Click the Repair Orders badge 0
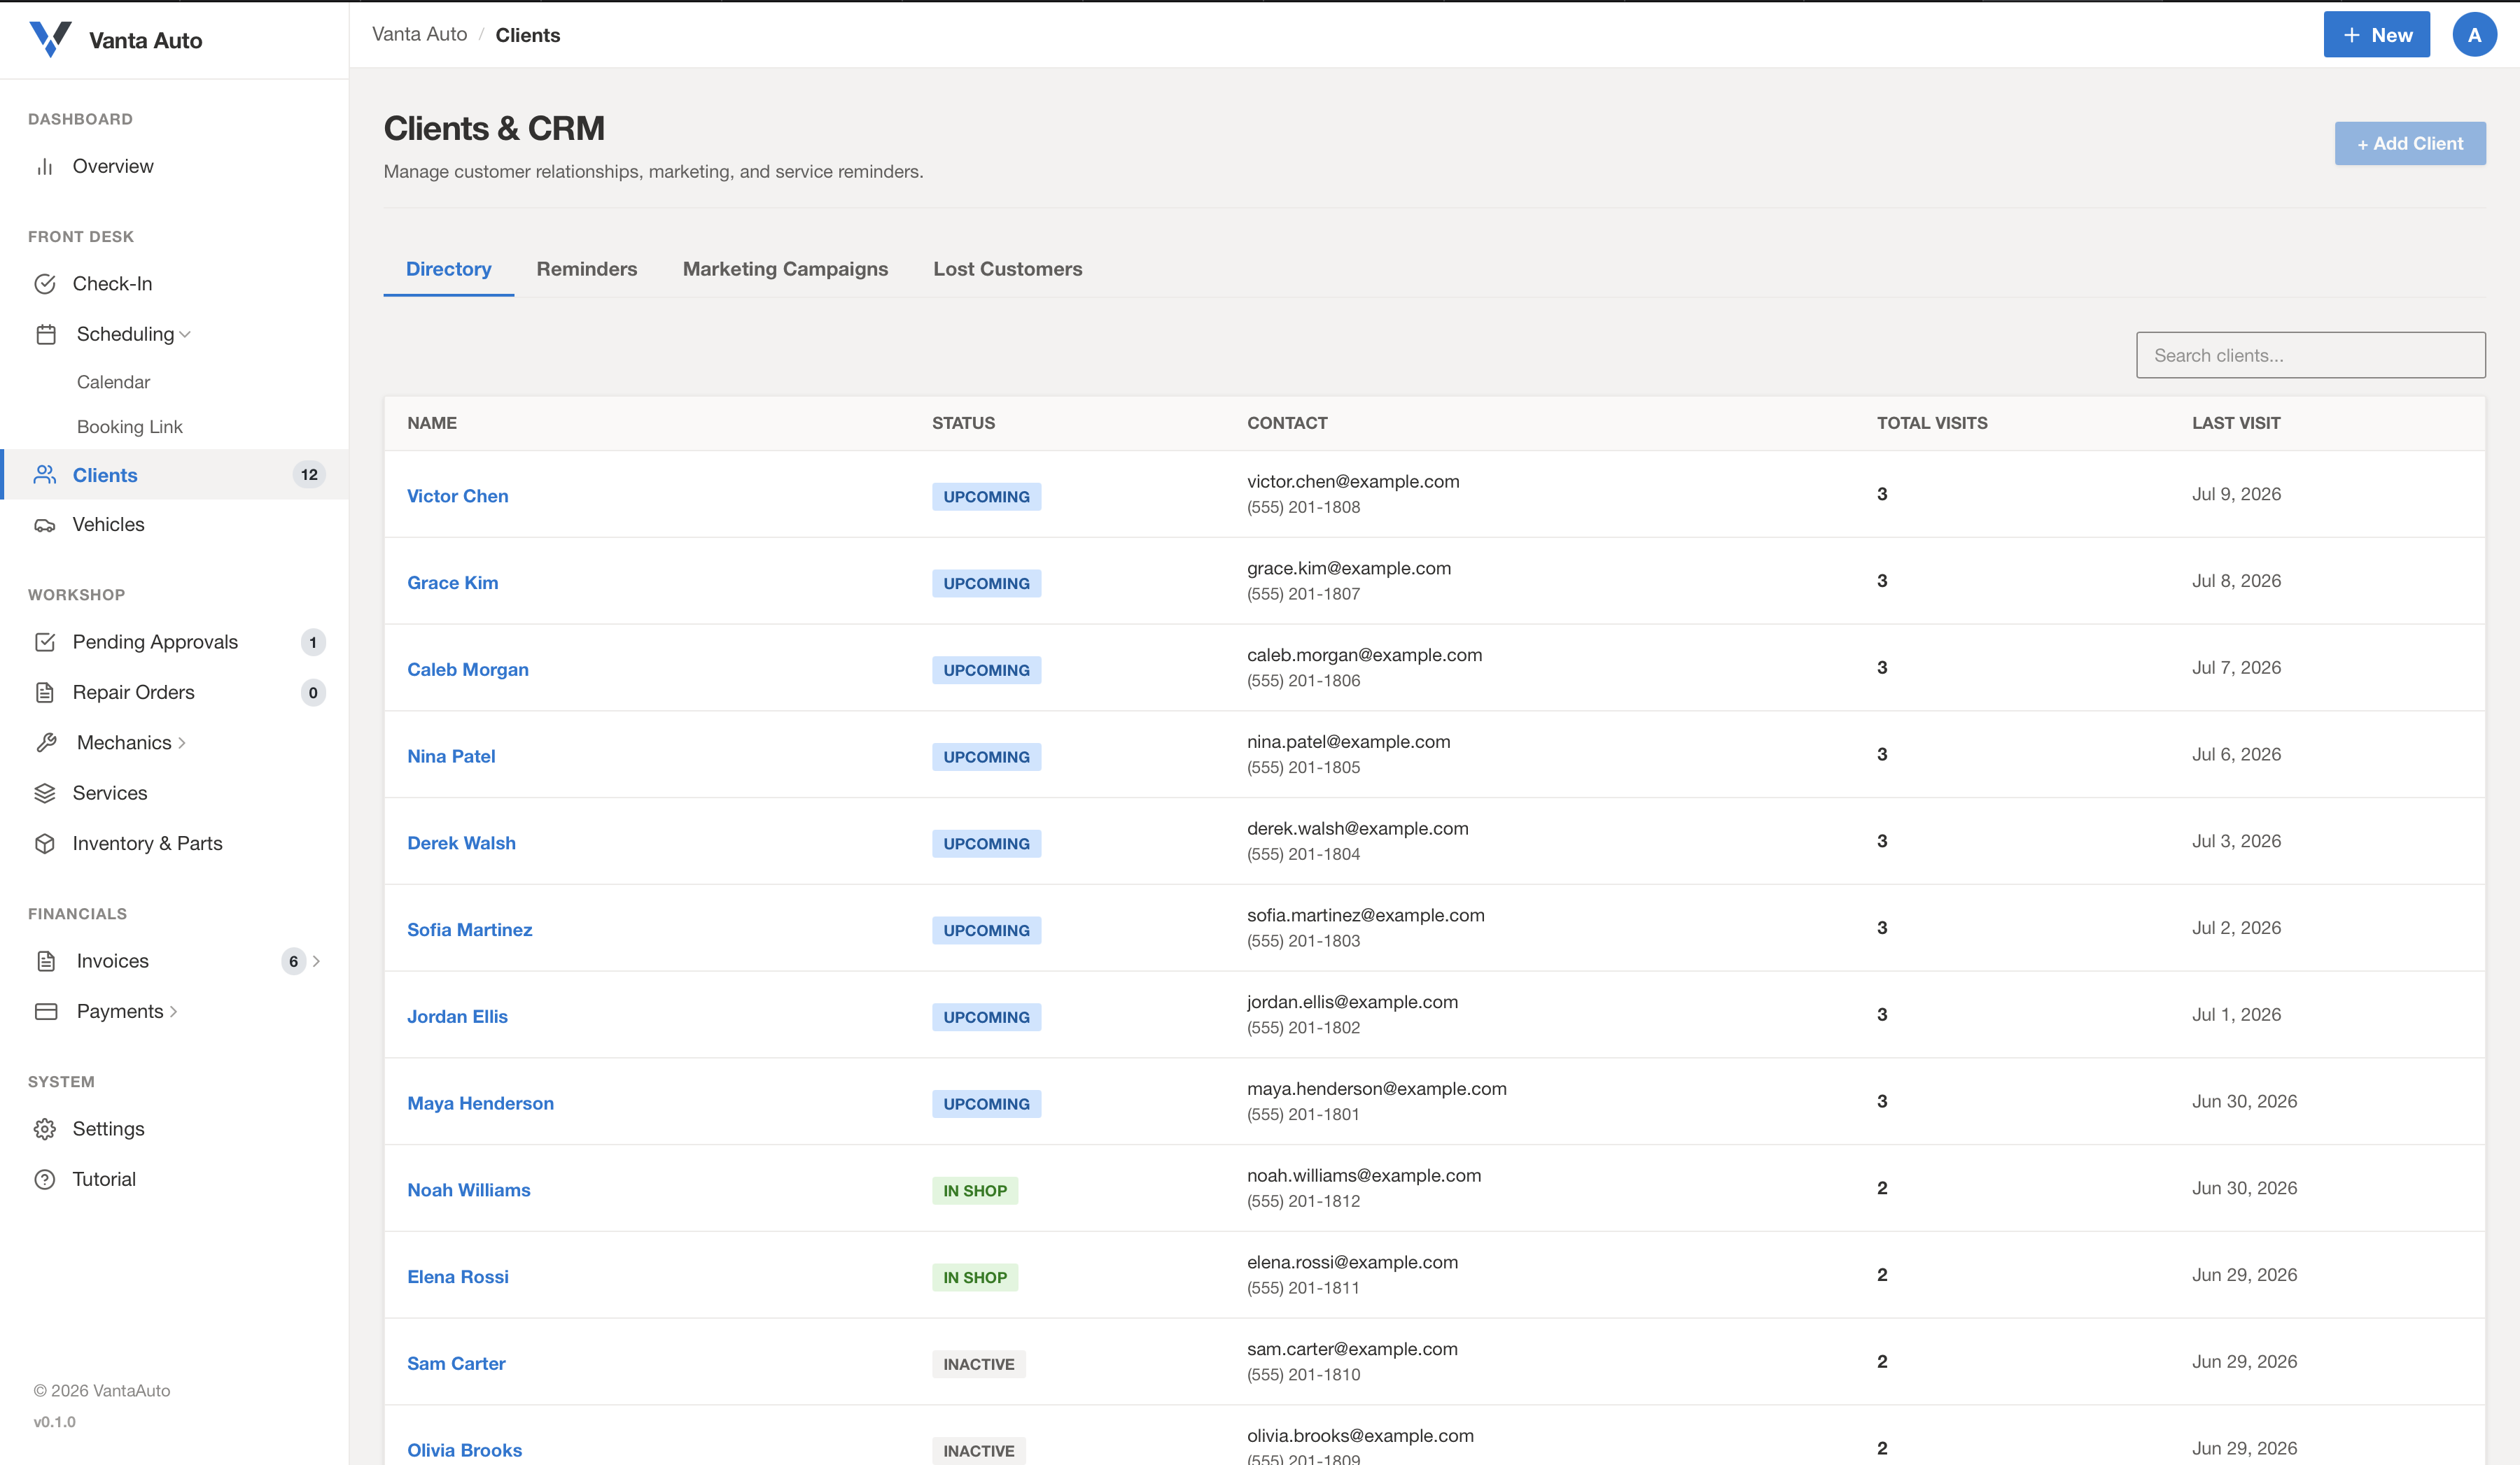Screen dimensions: 2520x1465 point(313,693)
